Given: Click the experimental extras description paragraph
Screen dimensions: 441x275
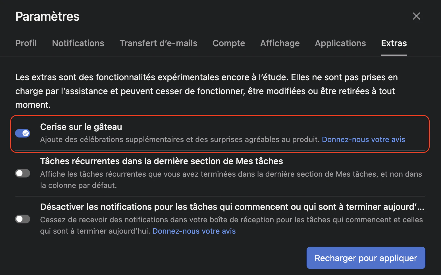Looking at the screenshot, I should pyautogui.click(x=207, y=91).
